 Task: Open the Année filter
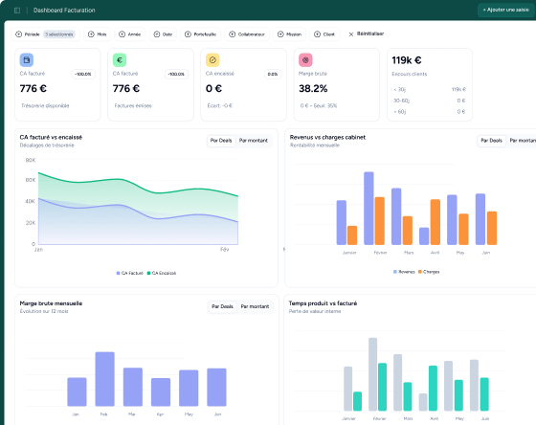(x=129, y=34)
